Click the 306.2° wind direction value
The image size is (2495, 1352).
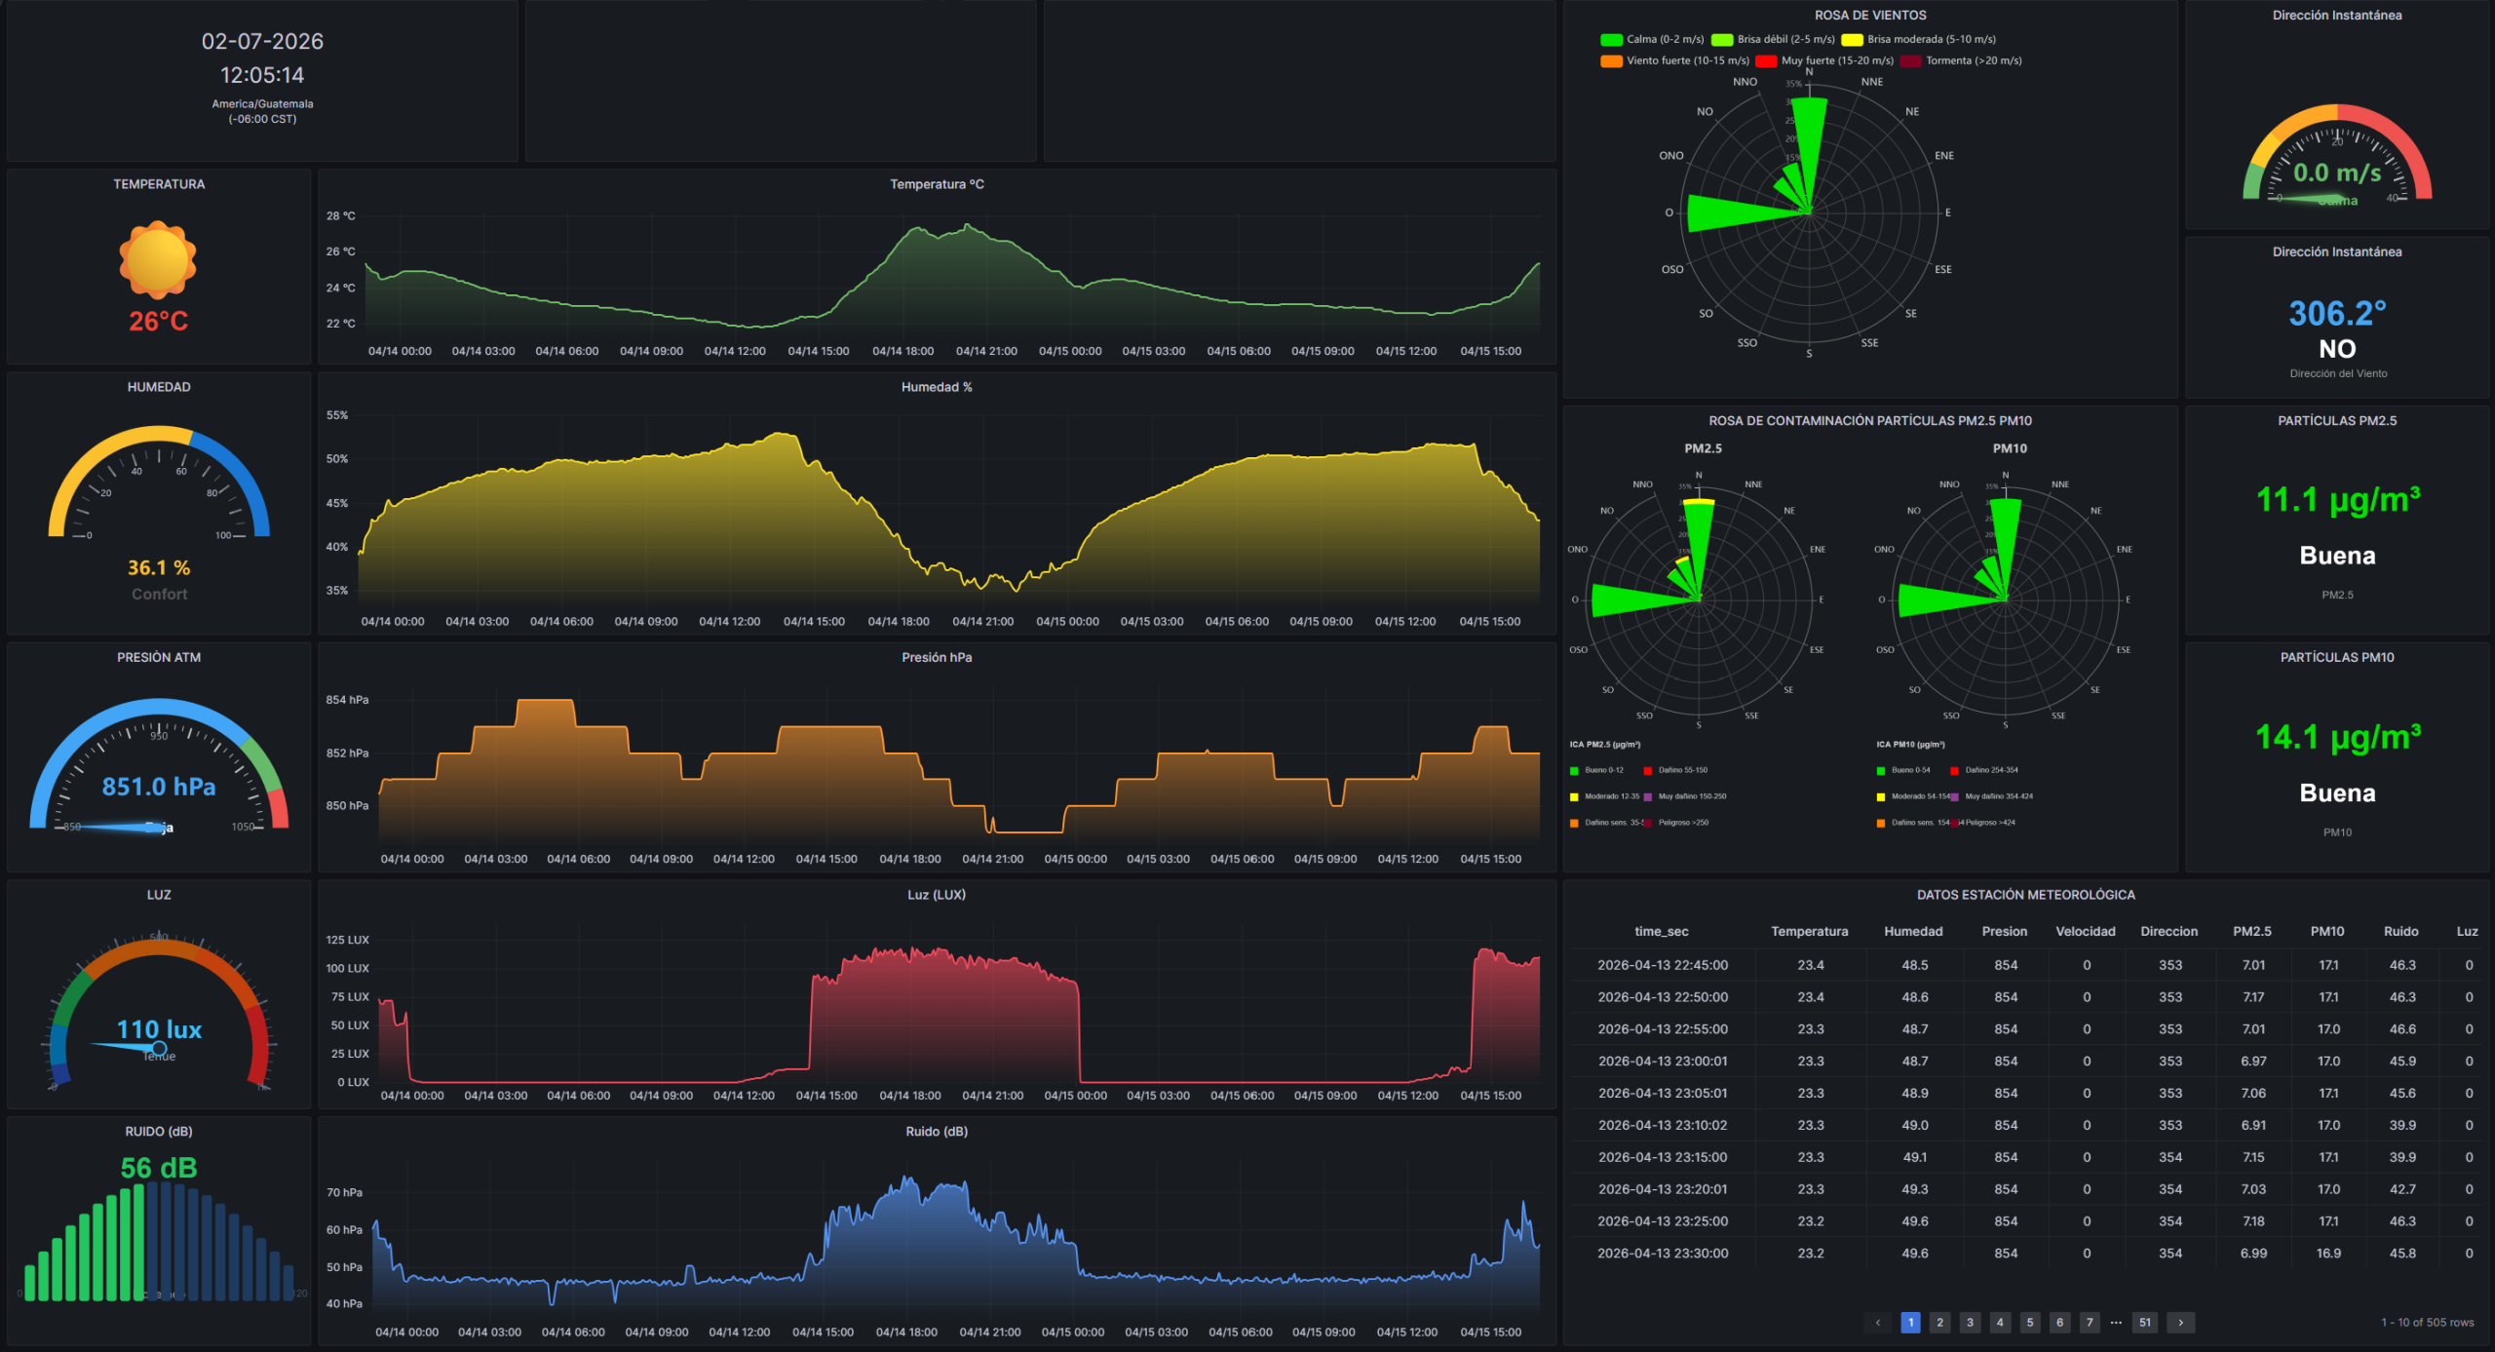[x=2337, y=314]
